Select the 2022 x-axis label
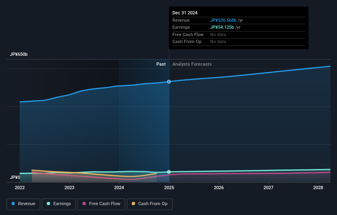Screen dimensions: 337x215 pyautogui.click(x=20, y=188)
